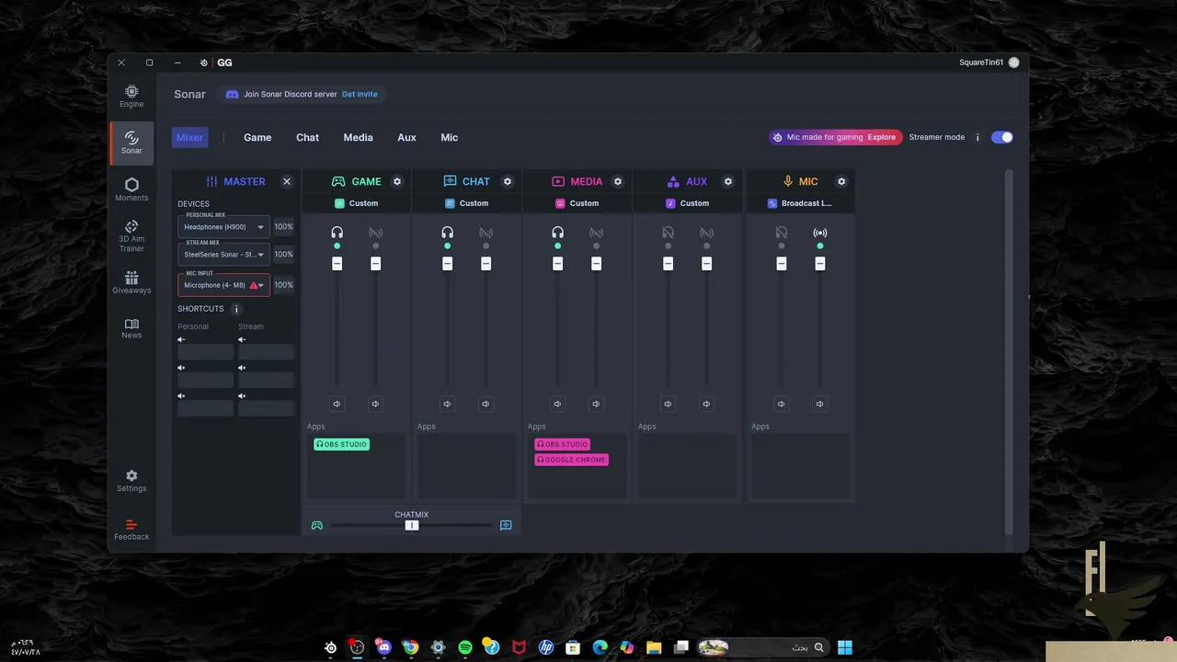Viewport: 1177px width, 662px height.
Task: Click GOOGLE CHROME tag in MEDIA apps
Action: click(571, 460)
